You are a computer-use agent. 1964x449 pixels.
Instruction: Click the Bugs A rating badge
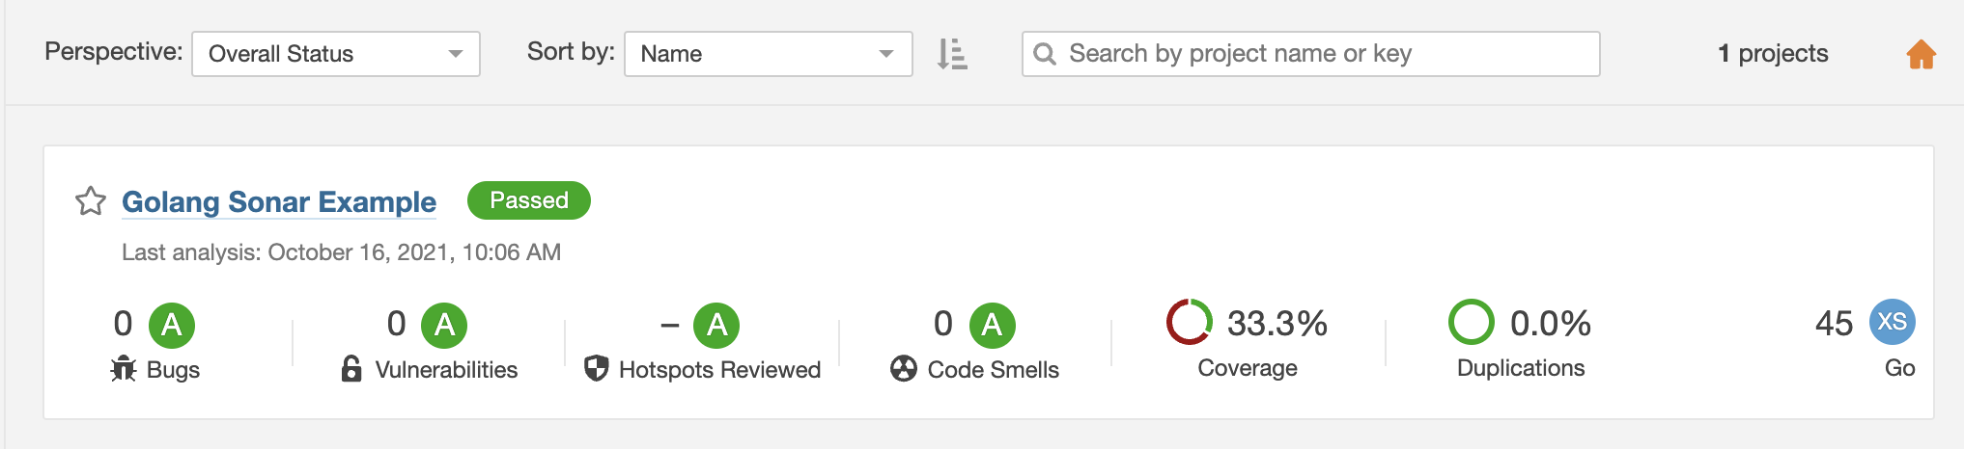click(x=172, y=326)
